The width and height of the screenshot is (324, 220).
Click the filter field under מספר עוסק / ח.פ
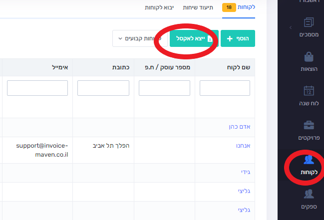click(x=164, y=88)
